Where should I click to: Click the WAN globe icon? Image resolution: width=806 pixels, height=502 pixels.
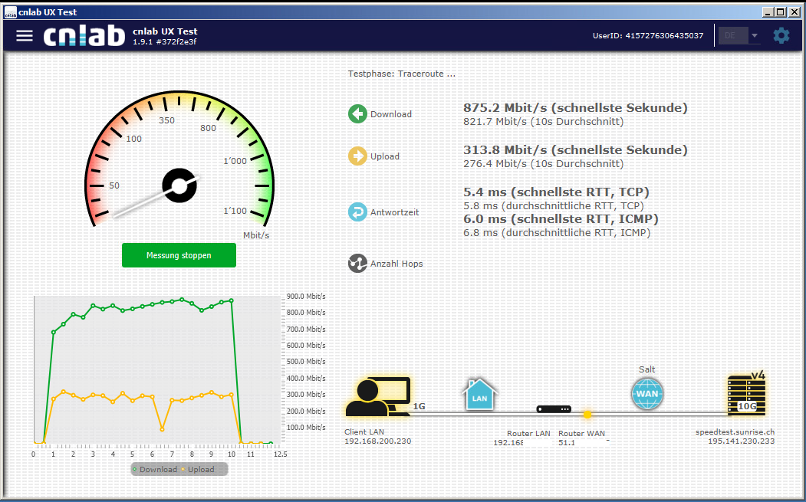click(646, 394)
